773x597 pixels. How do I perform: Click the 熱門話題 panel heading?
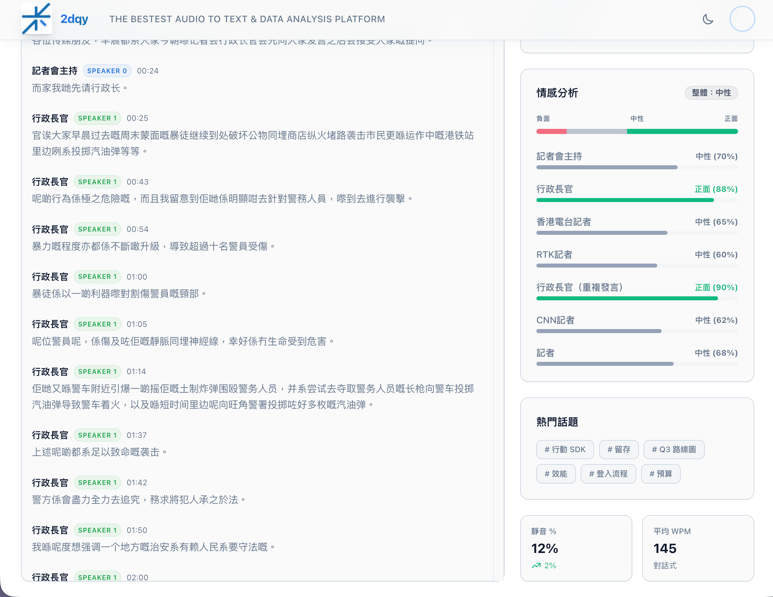(x=557, y=422)
